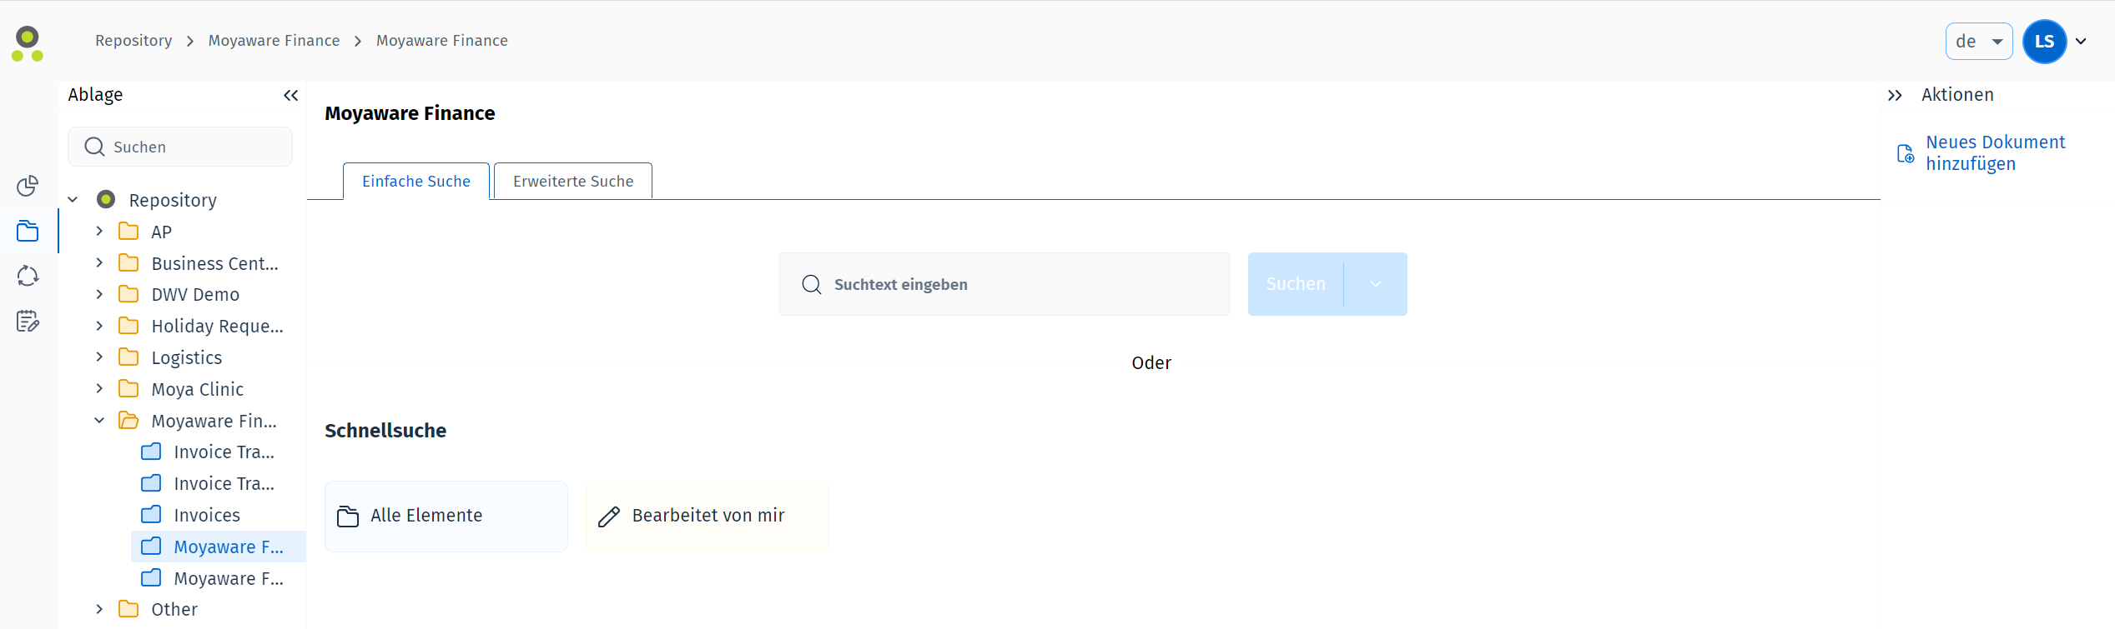Expand the AP folder
Image resolution: width=2115 pixels, height=629 pixels.
[x=99, y=231]
